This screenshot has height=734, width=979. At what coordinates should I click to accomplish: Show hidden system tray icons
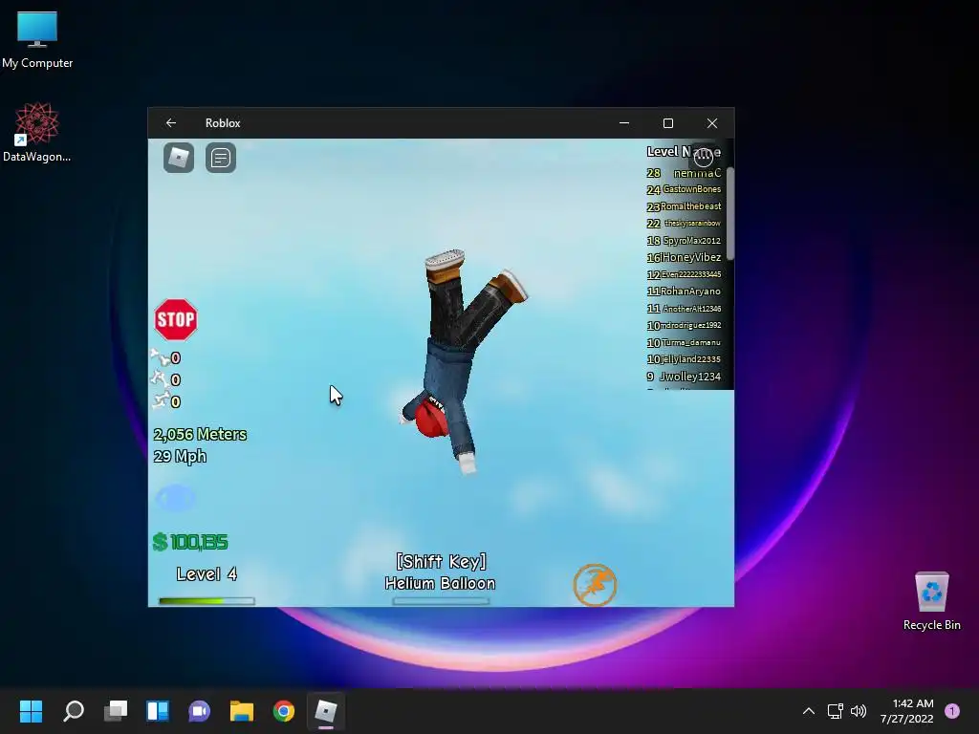coord(809,711)
